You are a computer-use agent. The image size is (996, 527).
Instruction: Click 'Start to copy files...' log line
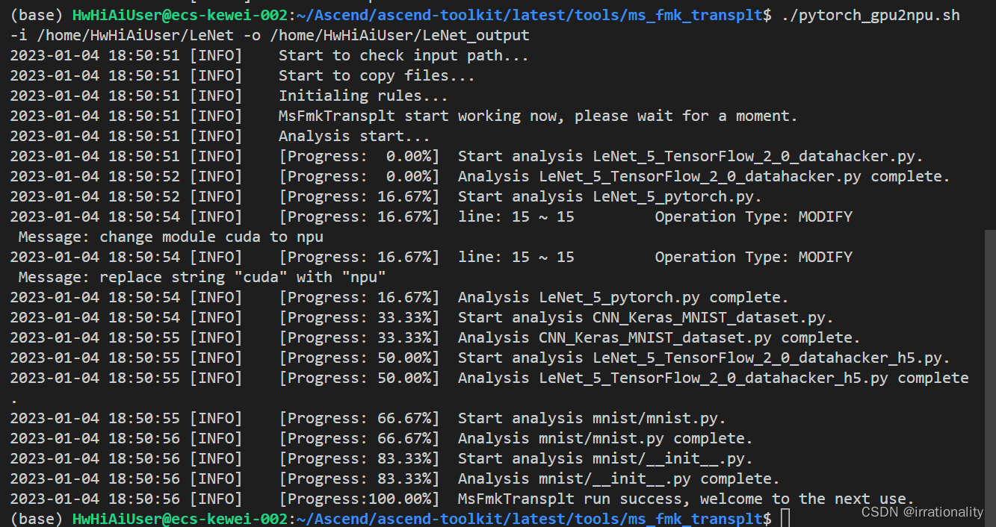377,75
